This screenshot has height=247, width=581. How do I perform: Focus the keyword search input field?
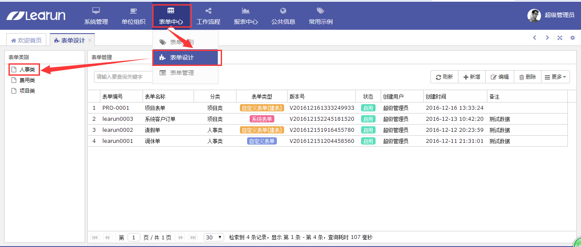pos(123,77)
